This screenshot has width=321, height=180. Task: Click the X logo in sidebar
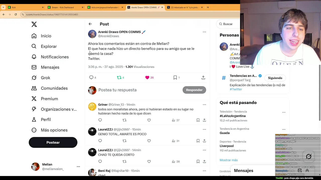tap(34, 24)
